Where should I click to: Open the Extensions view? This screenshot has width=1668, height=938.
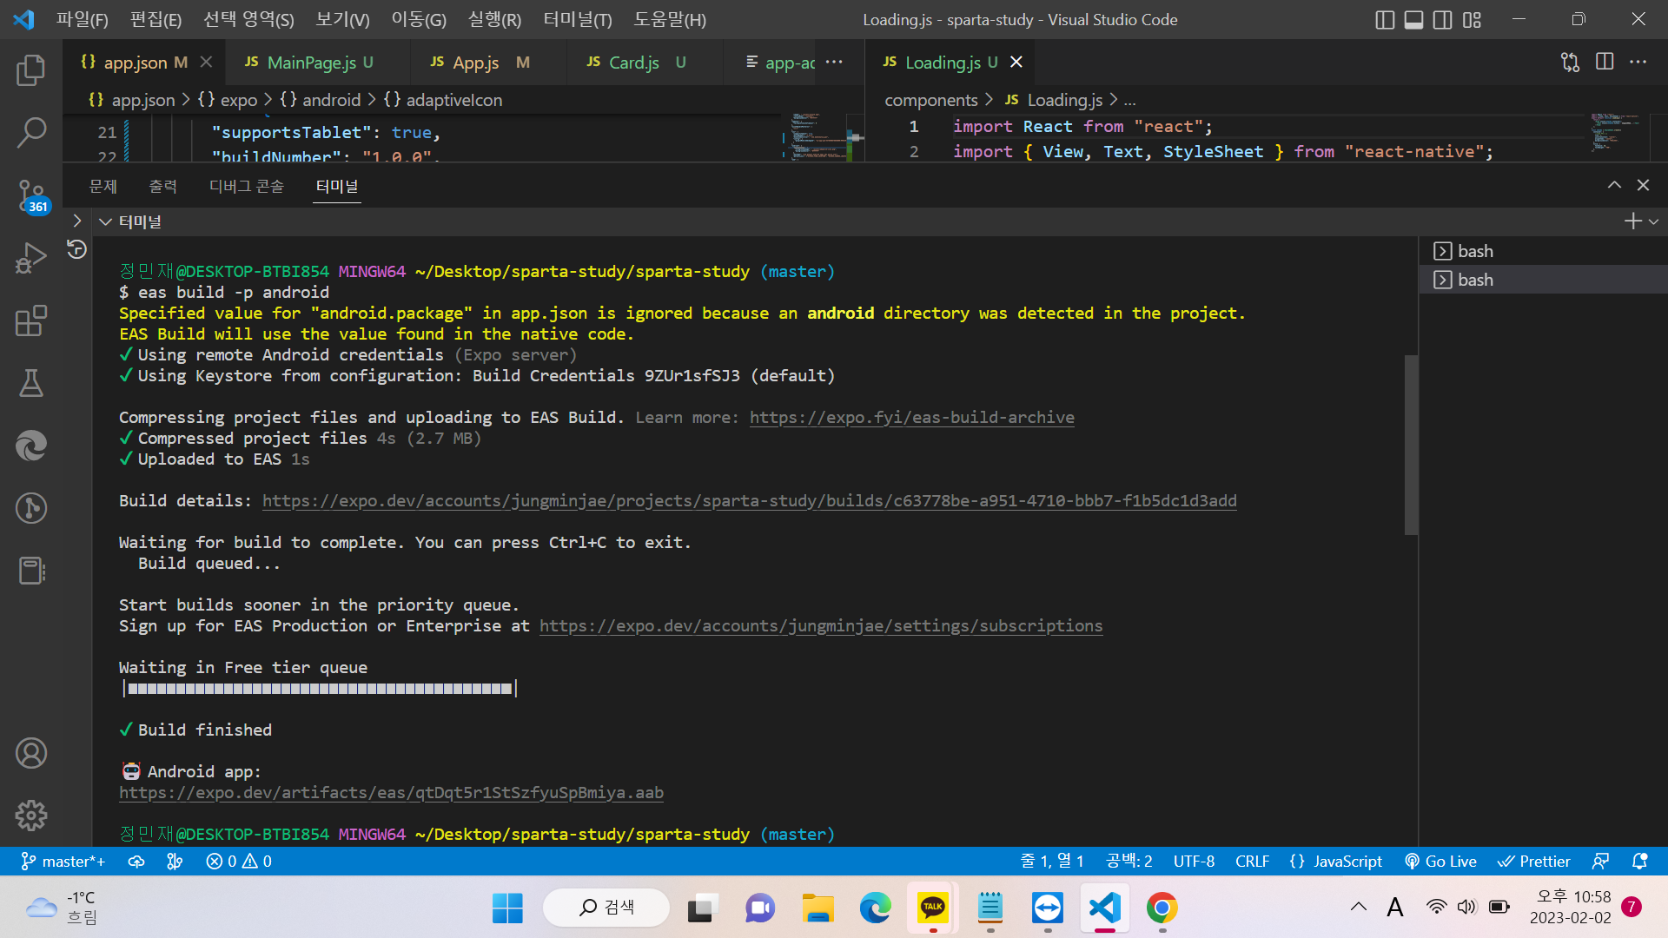pos(31,320)
